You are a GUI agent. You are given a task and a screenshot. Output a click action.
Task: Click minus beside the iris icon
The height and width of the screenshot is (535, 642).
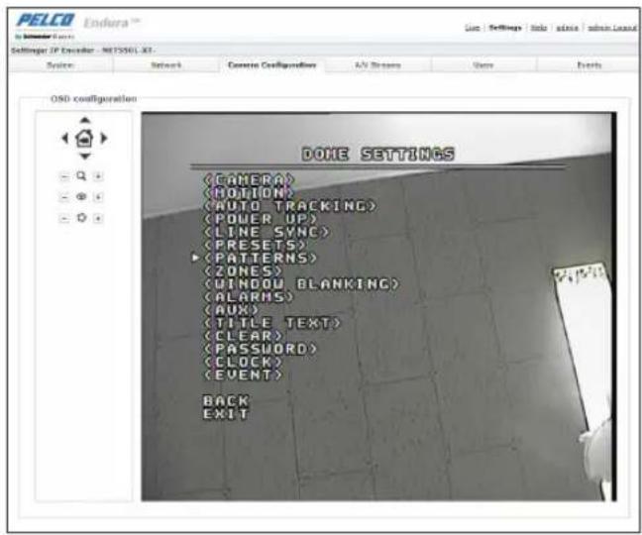click(x=64, y=218)
